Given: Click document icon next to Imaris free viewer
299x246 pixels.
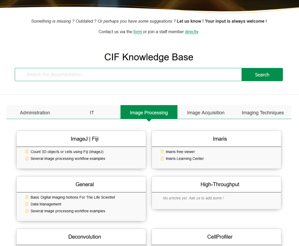Looking at the screenshot, I should click(x=162, y=152).
